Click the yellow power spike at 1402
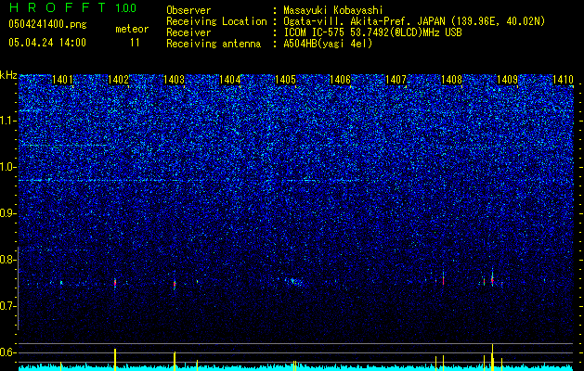584x371 pixels. click(115, 360)
